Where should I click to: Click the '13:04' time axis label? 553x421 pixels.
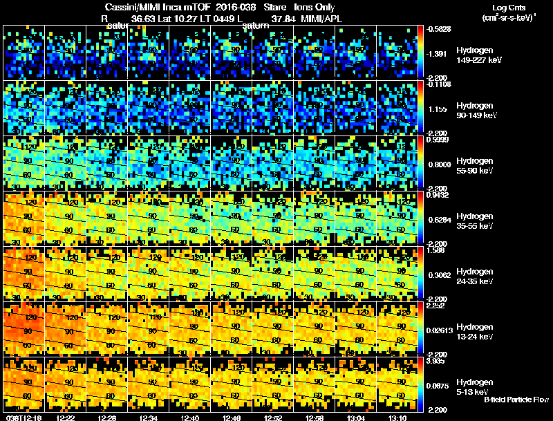tap(356, 418)
